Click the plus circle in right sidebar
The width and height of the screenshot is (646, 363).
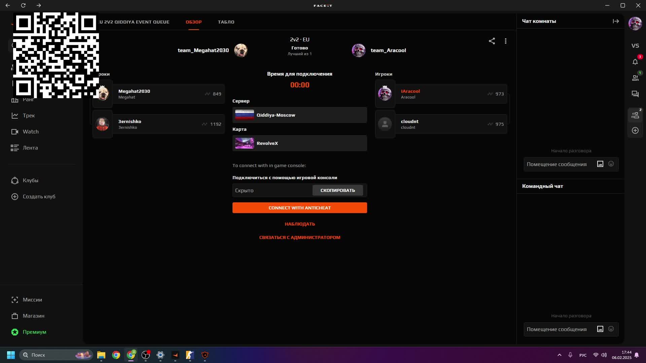tap(635, 130)
